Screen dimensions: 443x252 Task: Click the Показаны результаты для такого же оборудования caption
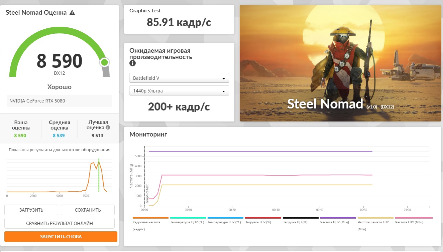(x=60, y=150)
